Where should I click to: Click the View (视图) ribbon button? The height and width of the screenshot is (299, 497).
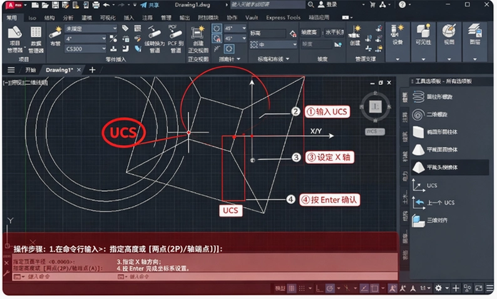(x=449, y=35)
